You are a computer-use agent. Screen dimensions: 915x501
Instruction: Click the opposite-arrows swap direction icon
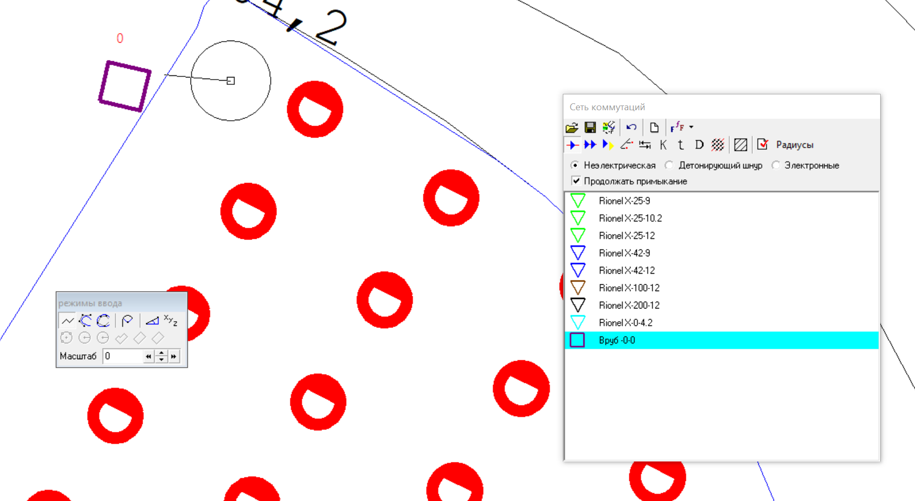[x=645, y=144]
